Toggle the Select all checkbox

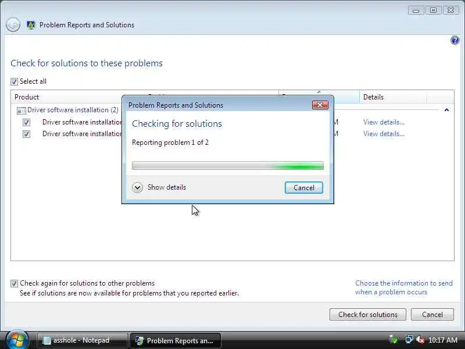coord(14,81)
